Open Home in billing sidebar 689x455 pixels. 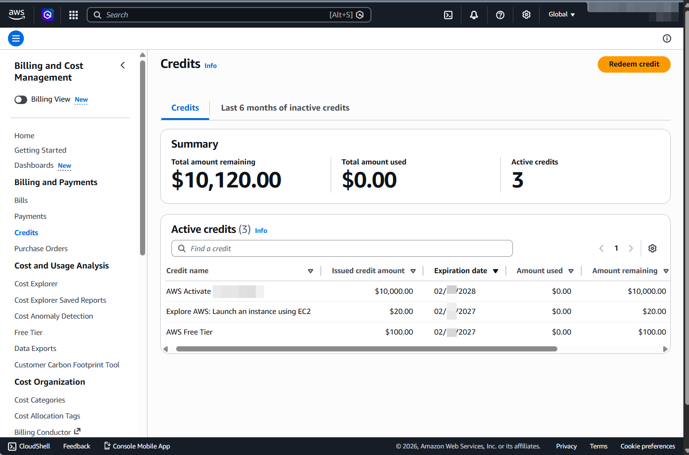point(24,136)
